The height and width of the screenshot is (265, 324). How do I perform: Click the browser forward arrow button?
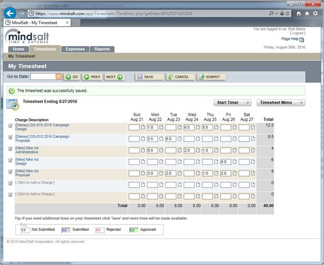tap(21, 14)
